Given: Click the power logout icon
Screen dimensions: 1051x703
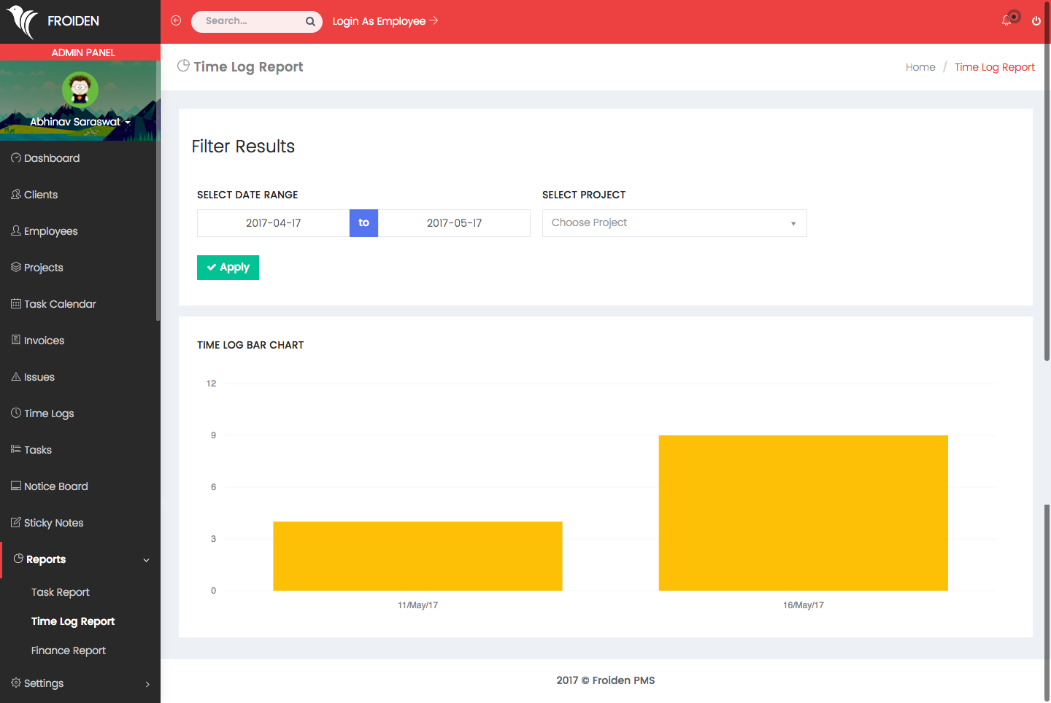Looking at the screenshot, I should click(x=1036, y=21).
